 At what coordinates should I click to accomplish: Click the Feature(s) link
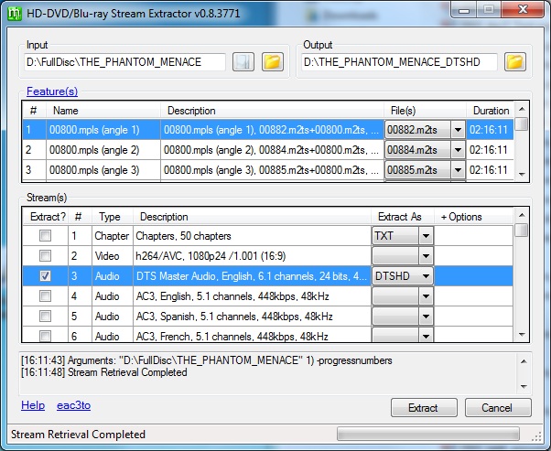(52, 91)
